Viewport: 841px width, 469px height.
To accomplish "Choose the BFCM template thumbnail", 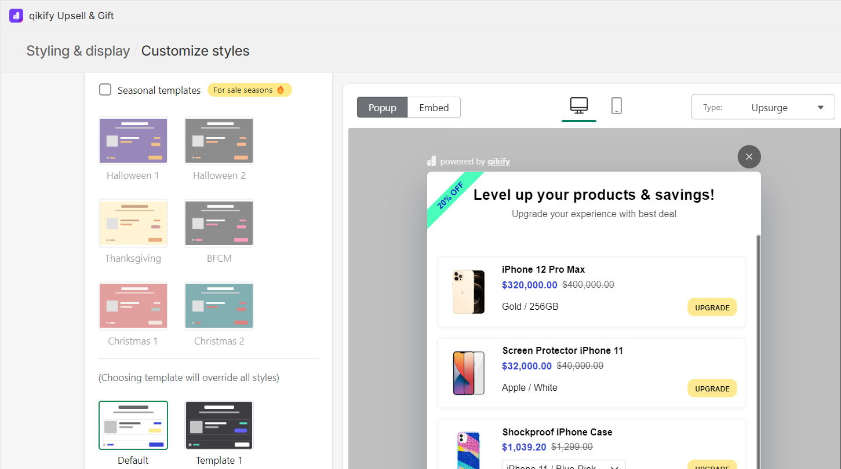I will [219, 223].
